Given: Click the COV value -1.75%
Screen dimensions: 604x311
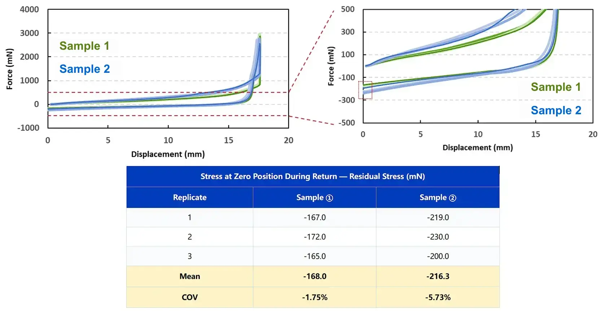Looking at the screenshot, I should pyautogui.click(x=315, y=297).
